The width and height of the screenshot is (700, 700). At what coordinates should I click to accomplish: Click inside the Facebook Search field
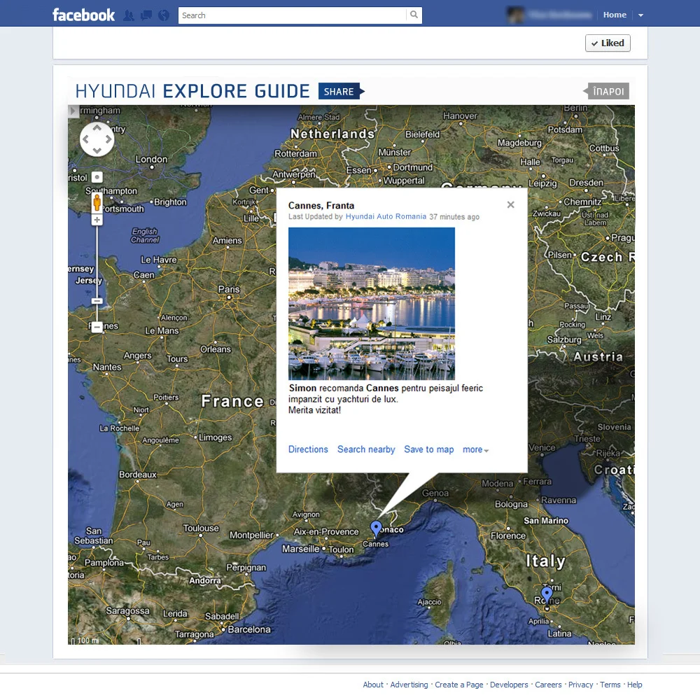pos(293,15)
